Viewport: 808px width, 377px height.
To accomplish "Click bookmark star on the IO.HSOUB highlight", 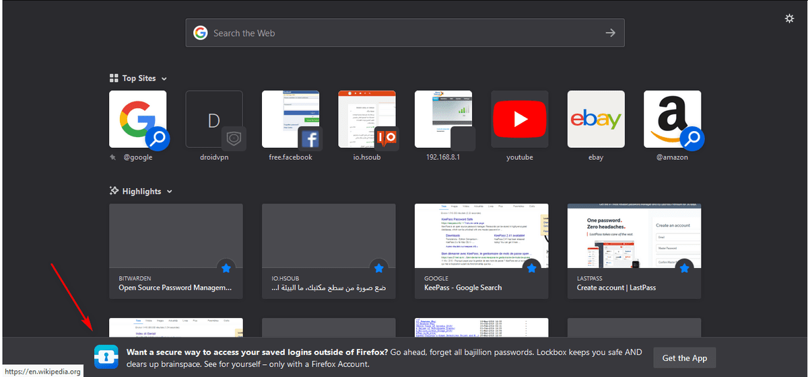I will coord(378,268).
